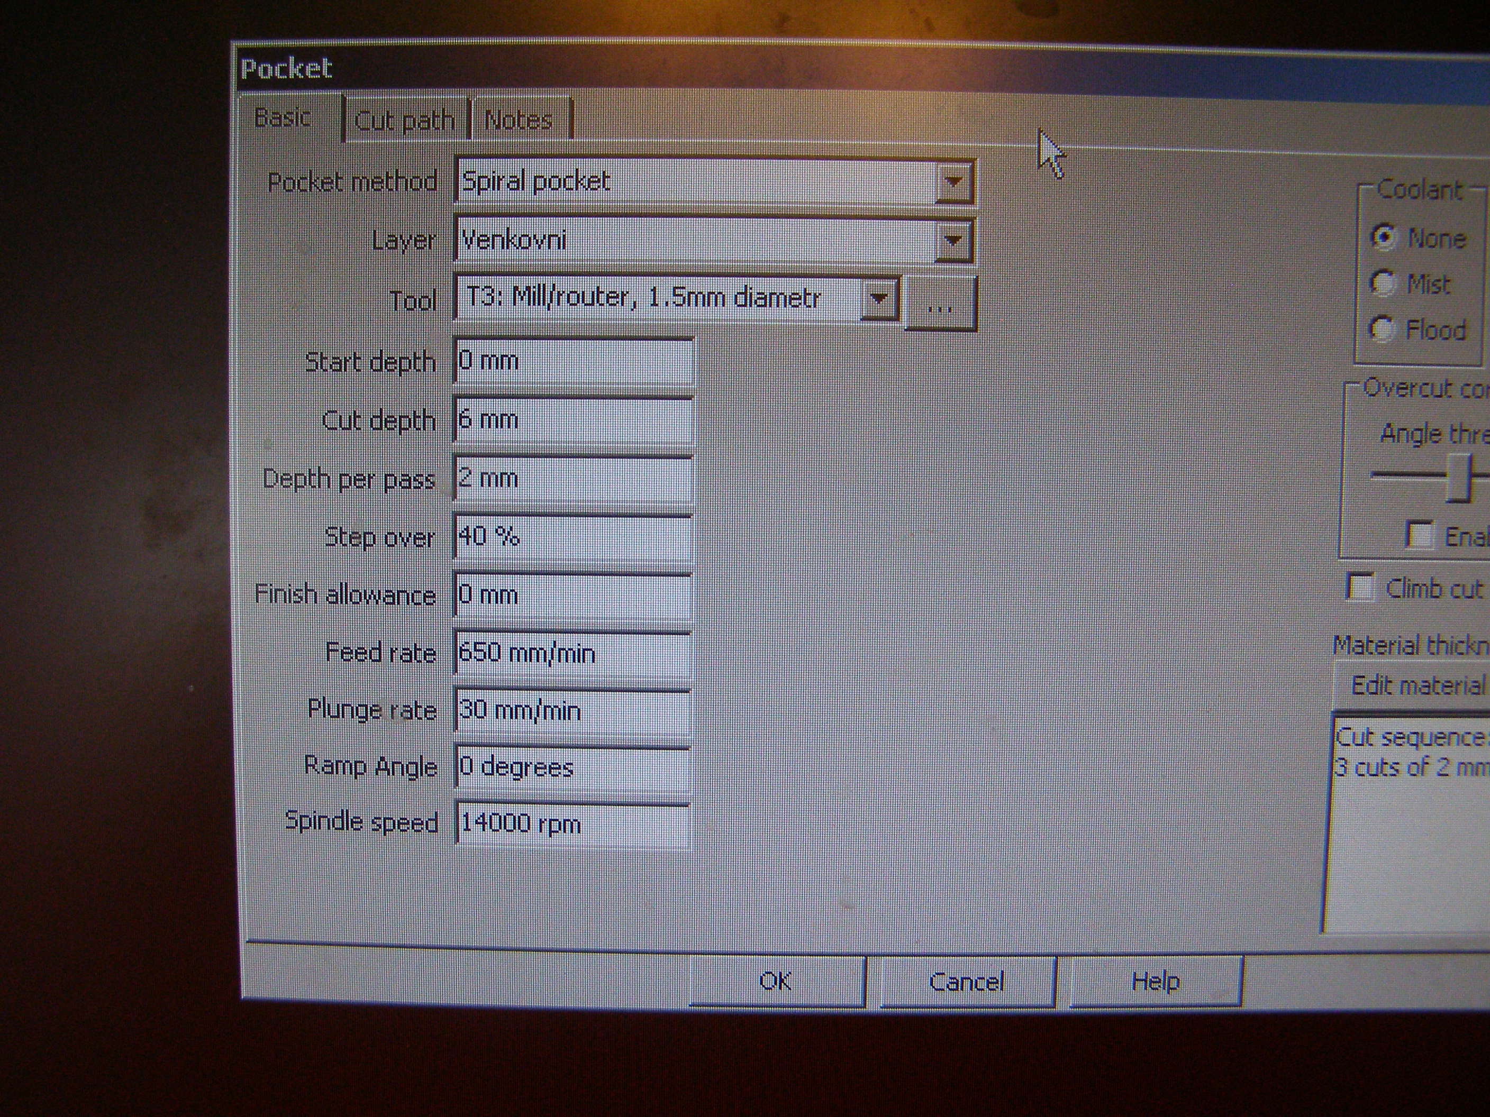The height and width of the screenshot is (1117, 1490).
Task: Open the Notes tab
Action: click(x=519, y=121)
